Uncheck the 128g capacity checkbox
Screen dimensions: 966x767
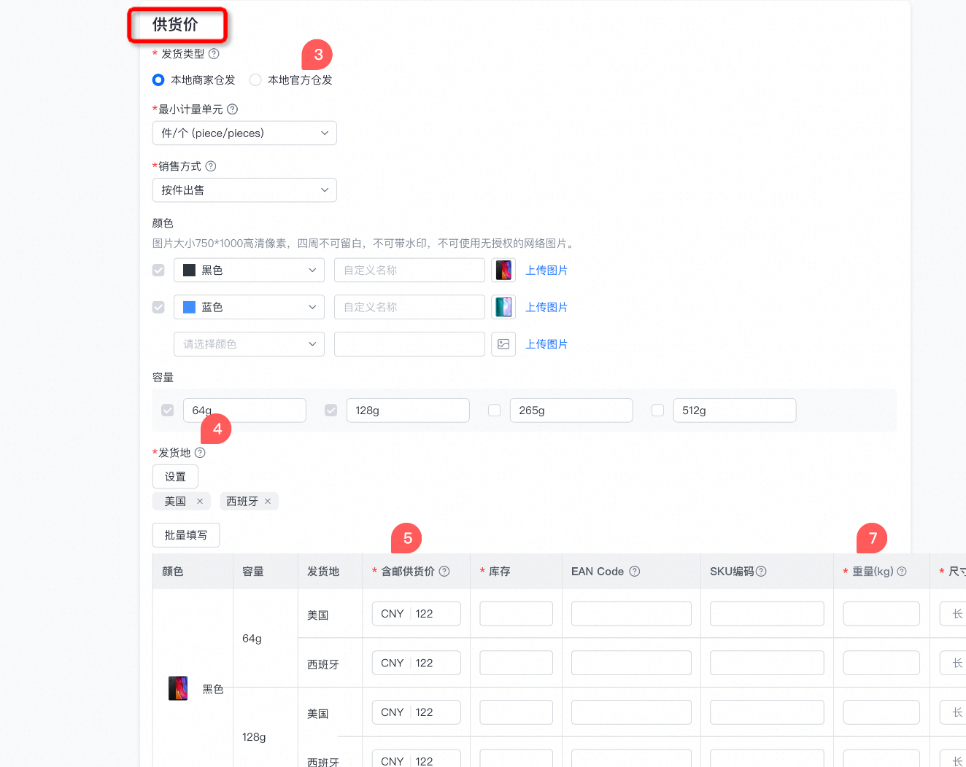tap(331, 410)
